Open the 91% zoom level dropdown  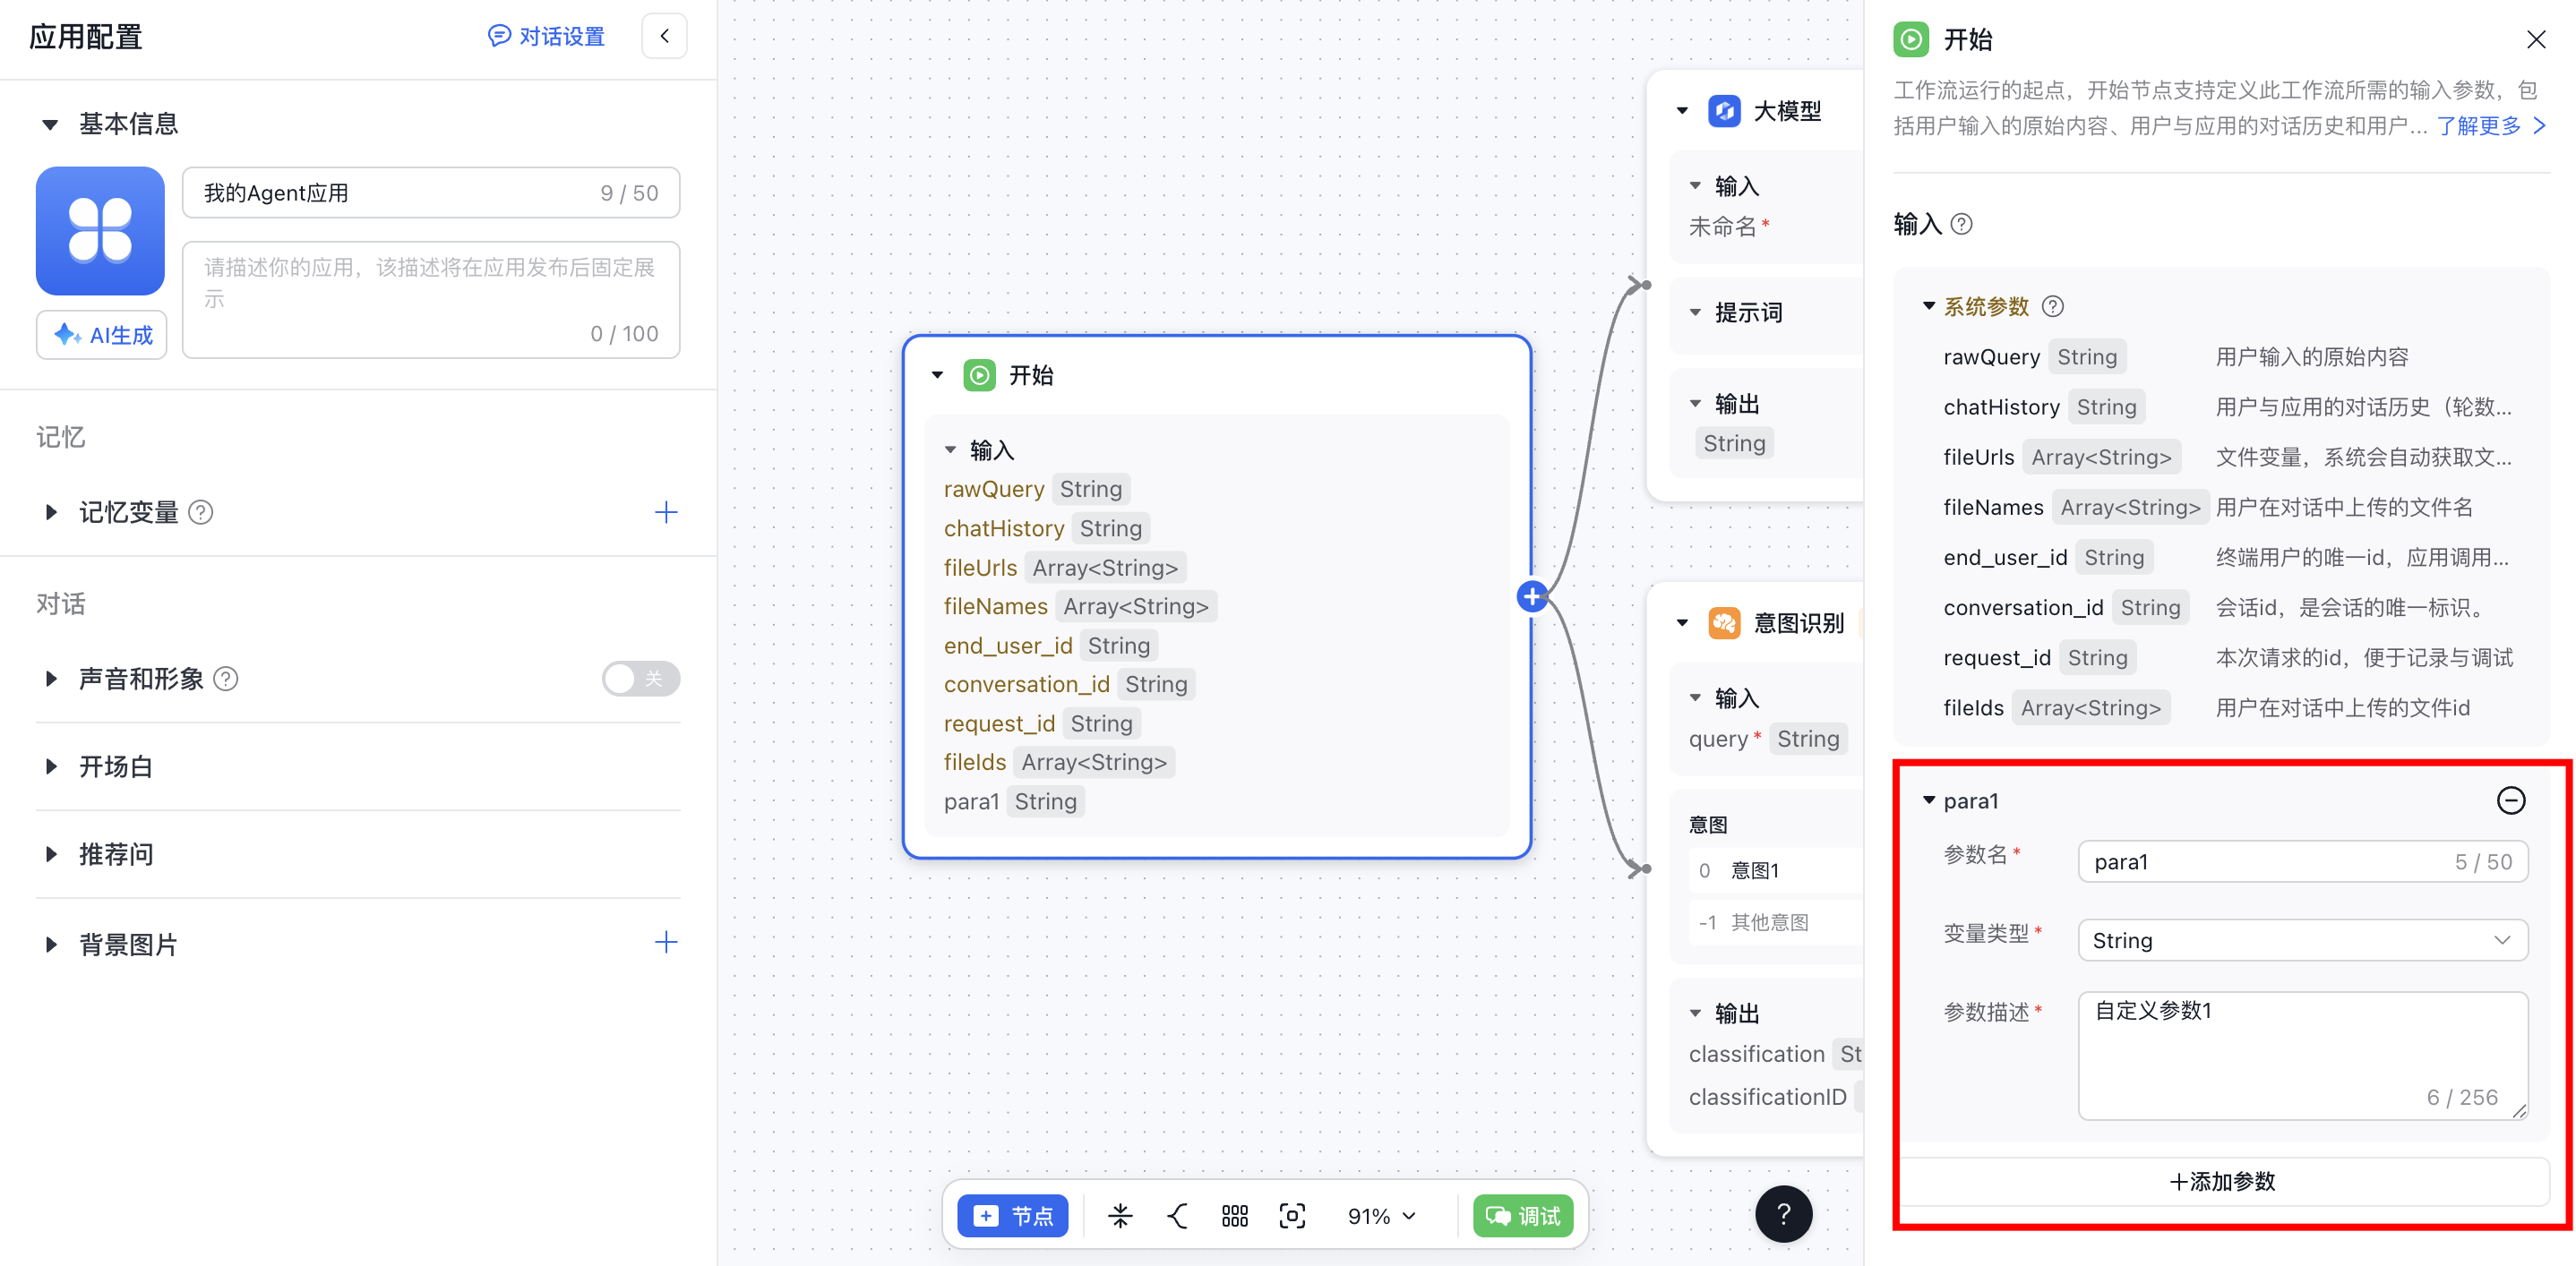[x=1381, y=1216]
